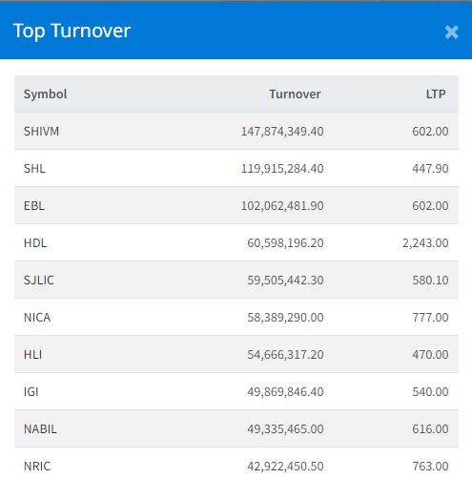Close the Top Turnover dialog
Screen dimensions: 472x479
tap(451, 32)
